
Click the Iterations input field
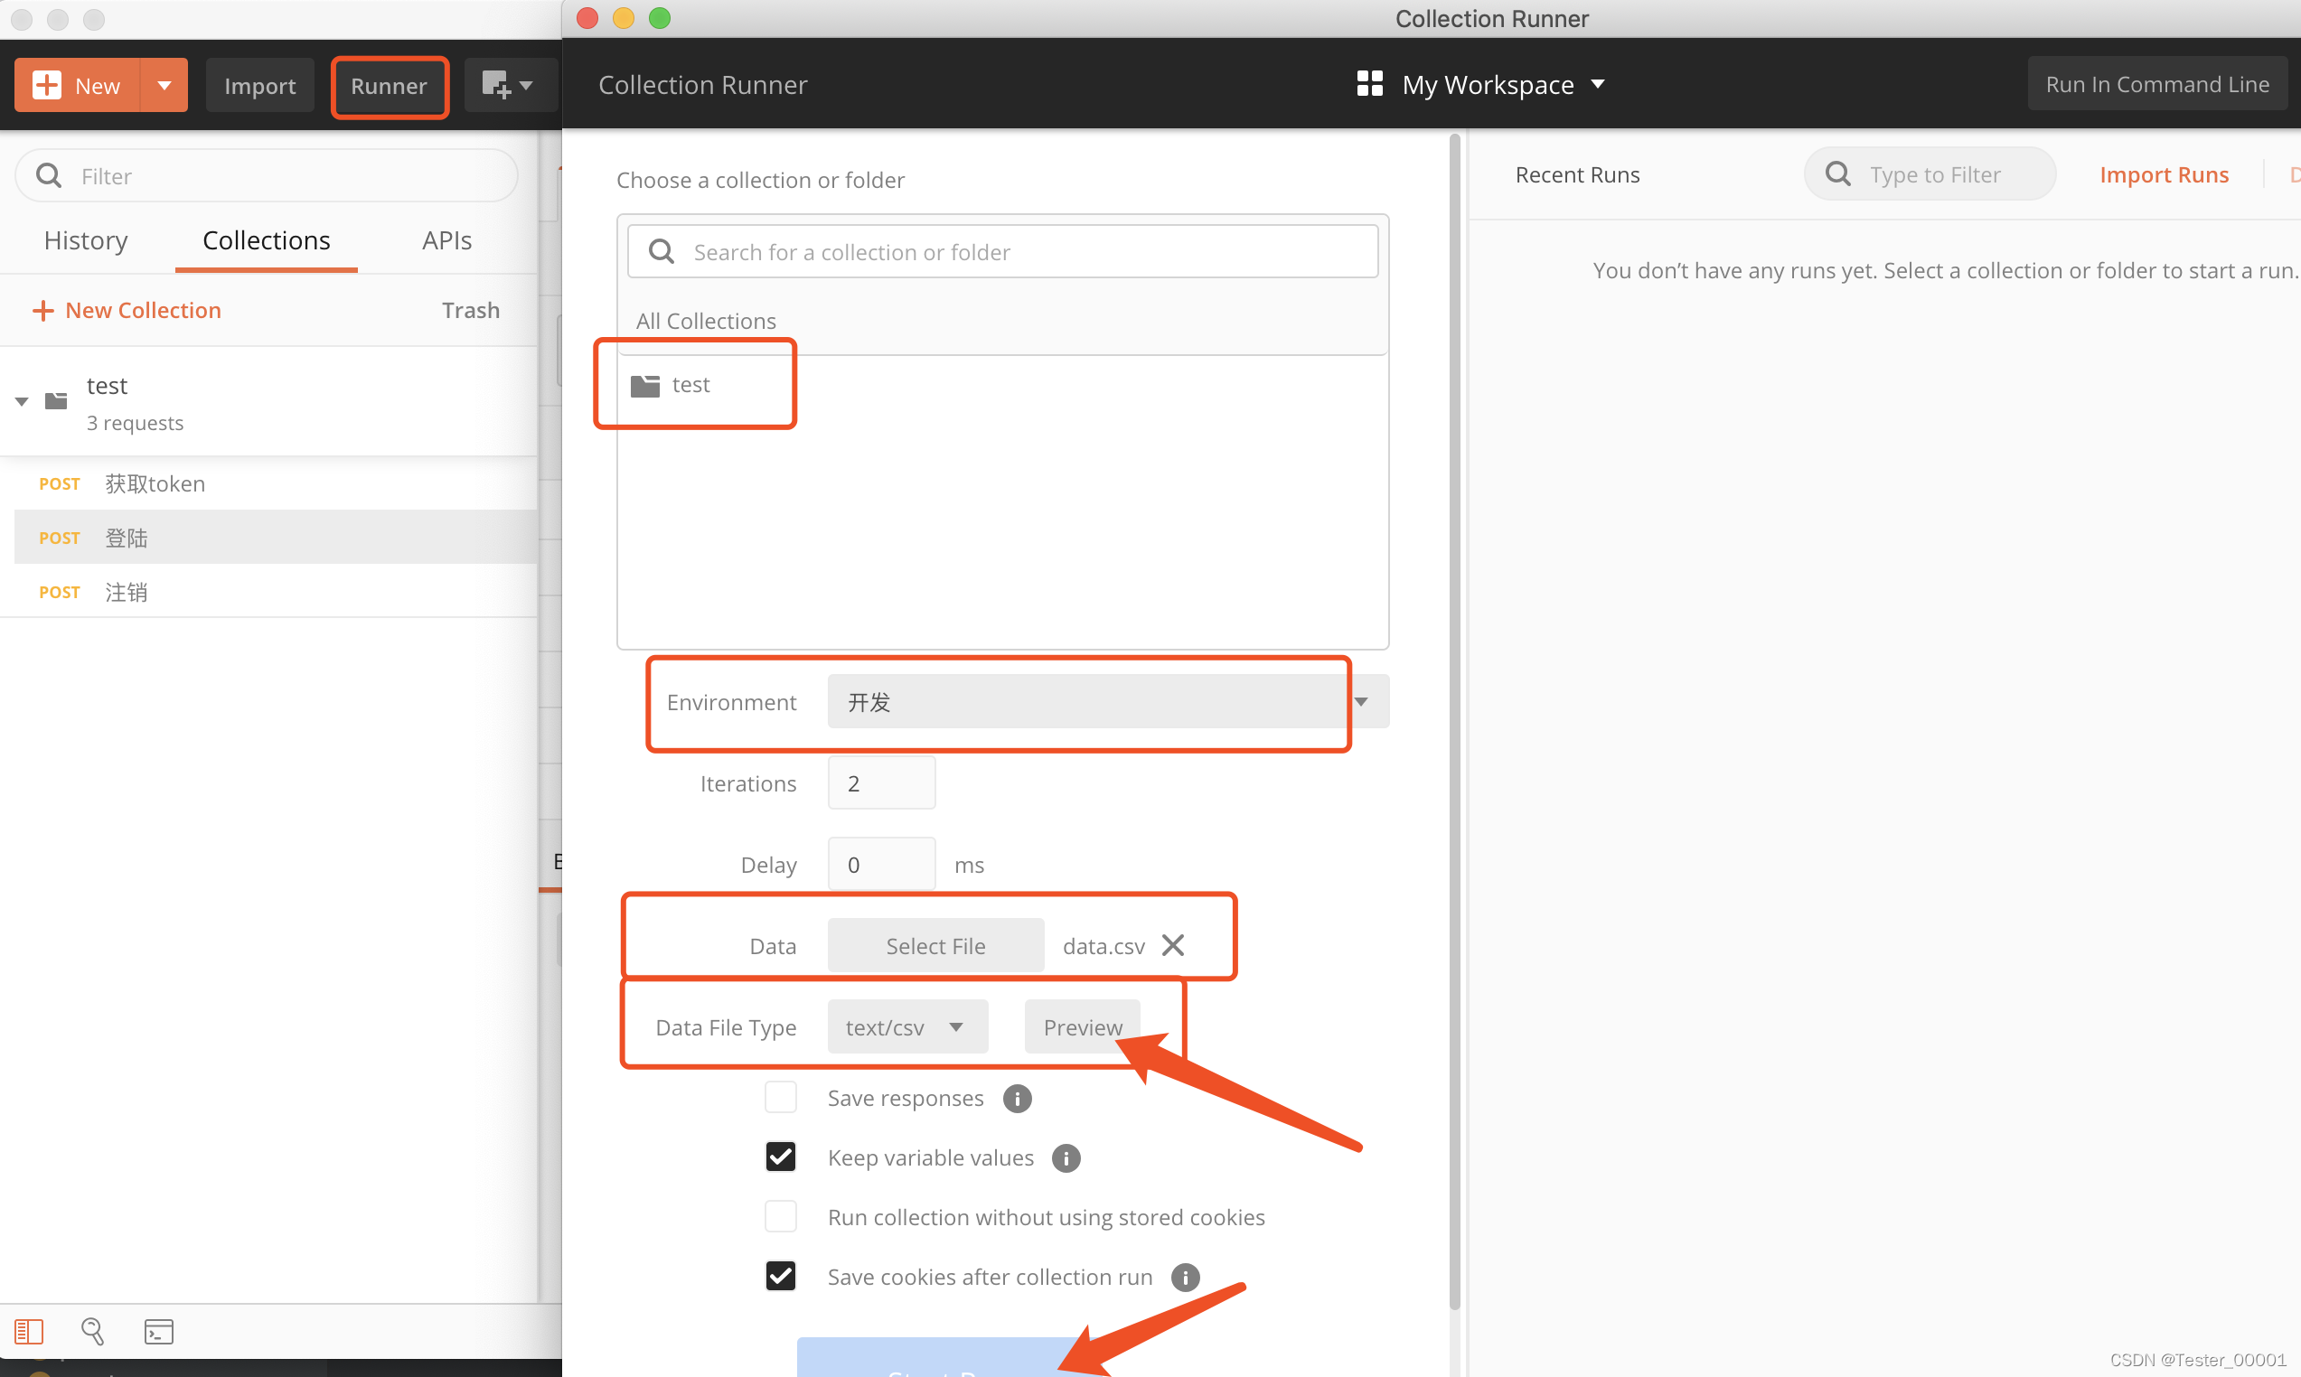point(880,783)
